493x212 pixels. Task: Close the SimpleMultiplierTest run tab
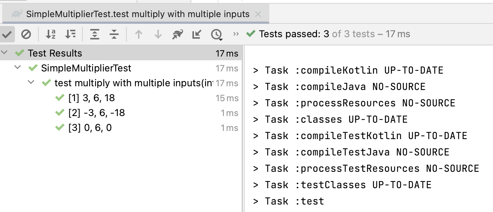point(258,15)
